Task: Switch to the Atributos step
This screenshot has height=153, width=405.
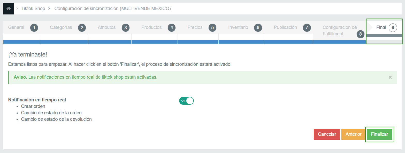Action: 106,27
